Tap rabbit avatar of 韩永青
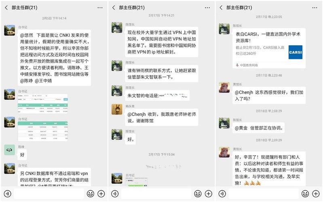The height and width of the screenshot is (202, 323). pyautogui.click(x=117, y=109)
